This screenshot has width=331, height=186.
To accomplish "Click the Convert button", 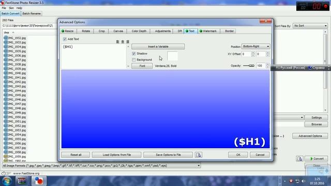I will [x=316, y=159].
